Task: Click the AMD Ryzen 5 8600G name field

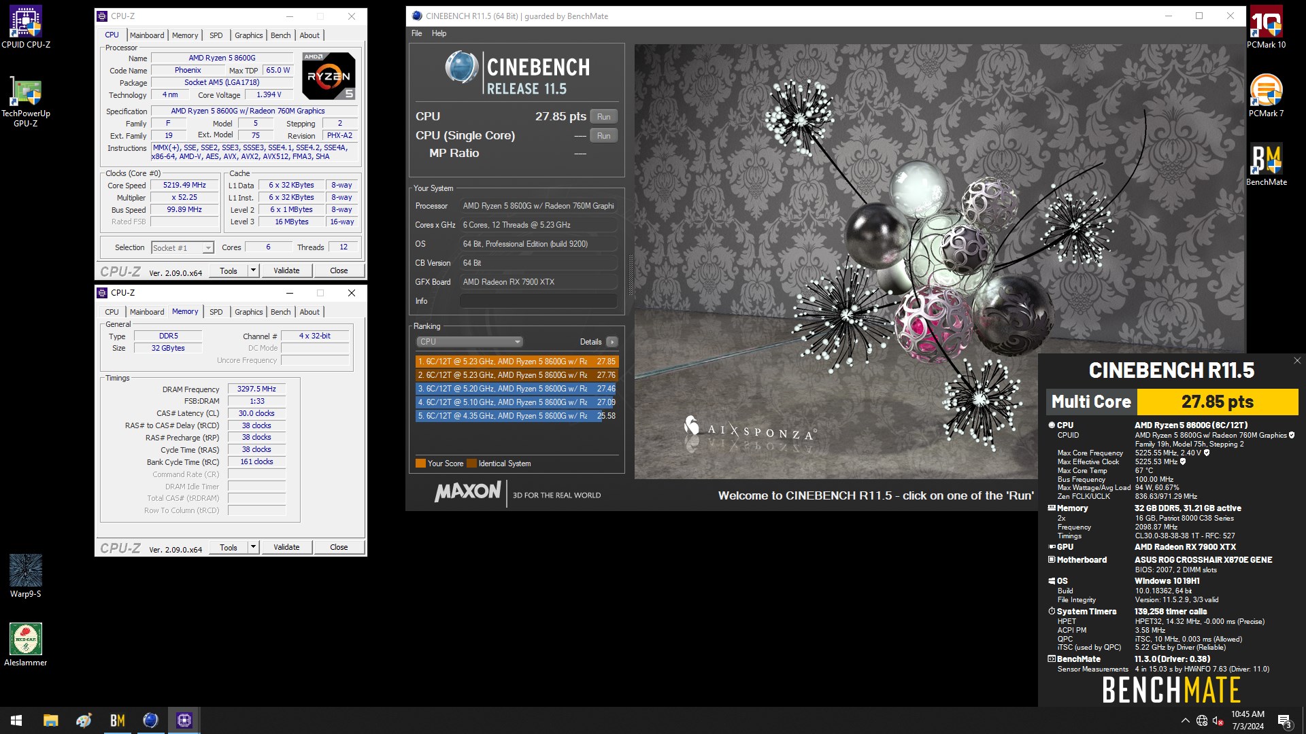Action: 222,58
